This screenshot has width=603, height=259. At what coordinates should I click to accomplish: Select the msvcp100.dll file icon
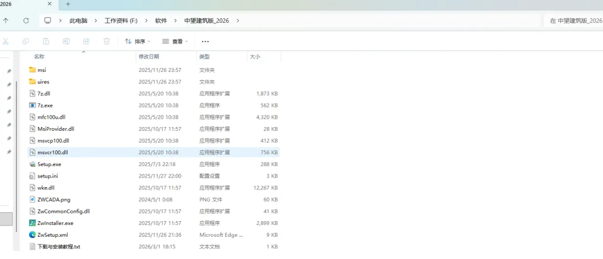tap(32, 140)
